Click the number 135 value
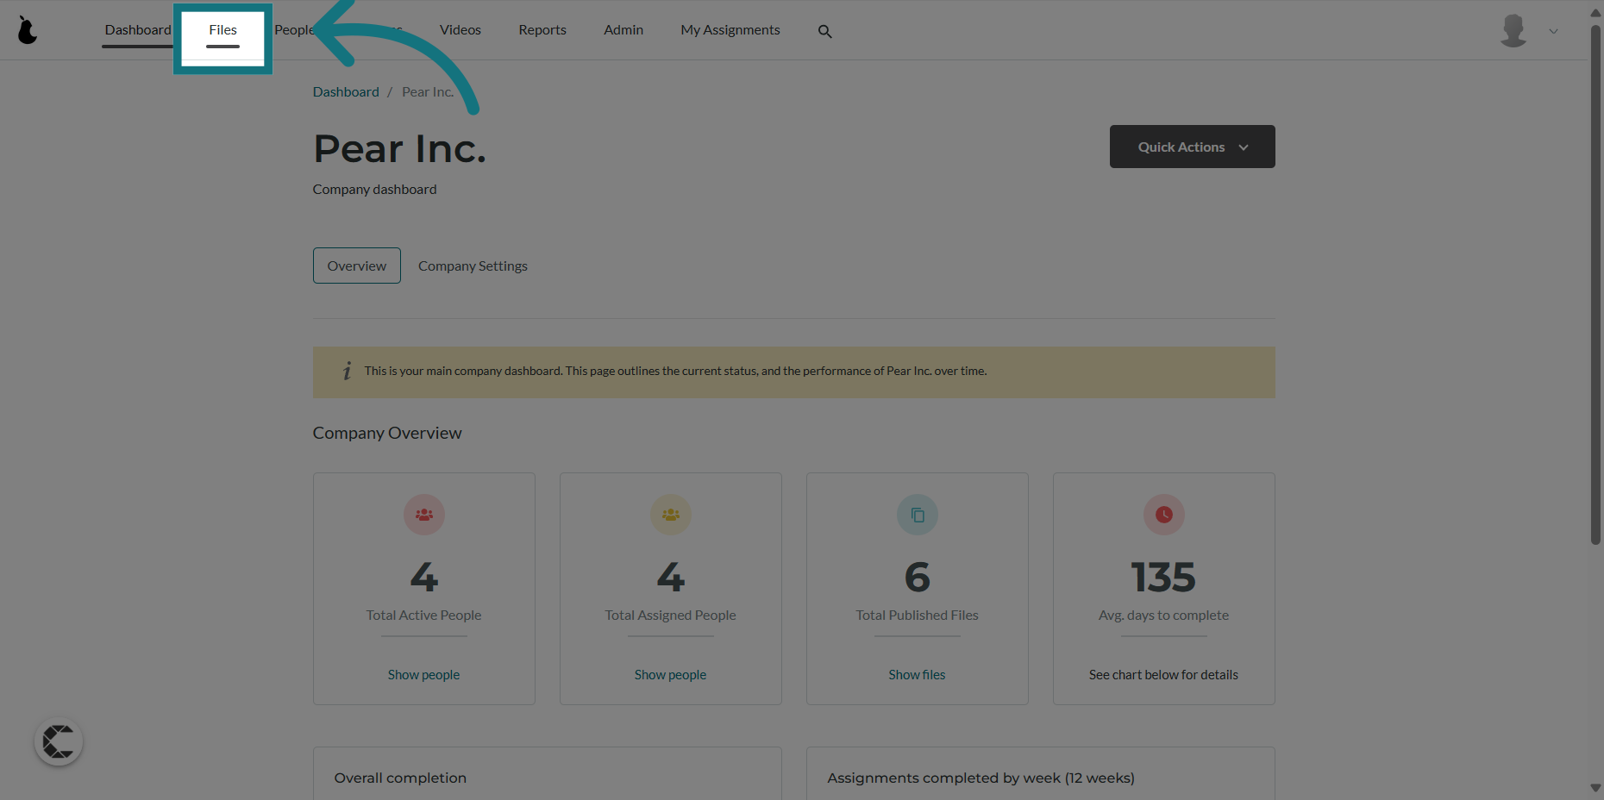Image resolution: width=1604 pixels, height=800 pixels. [1163, 577]
